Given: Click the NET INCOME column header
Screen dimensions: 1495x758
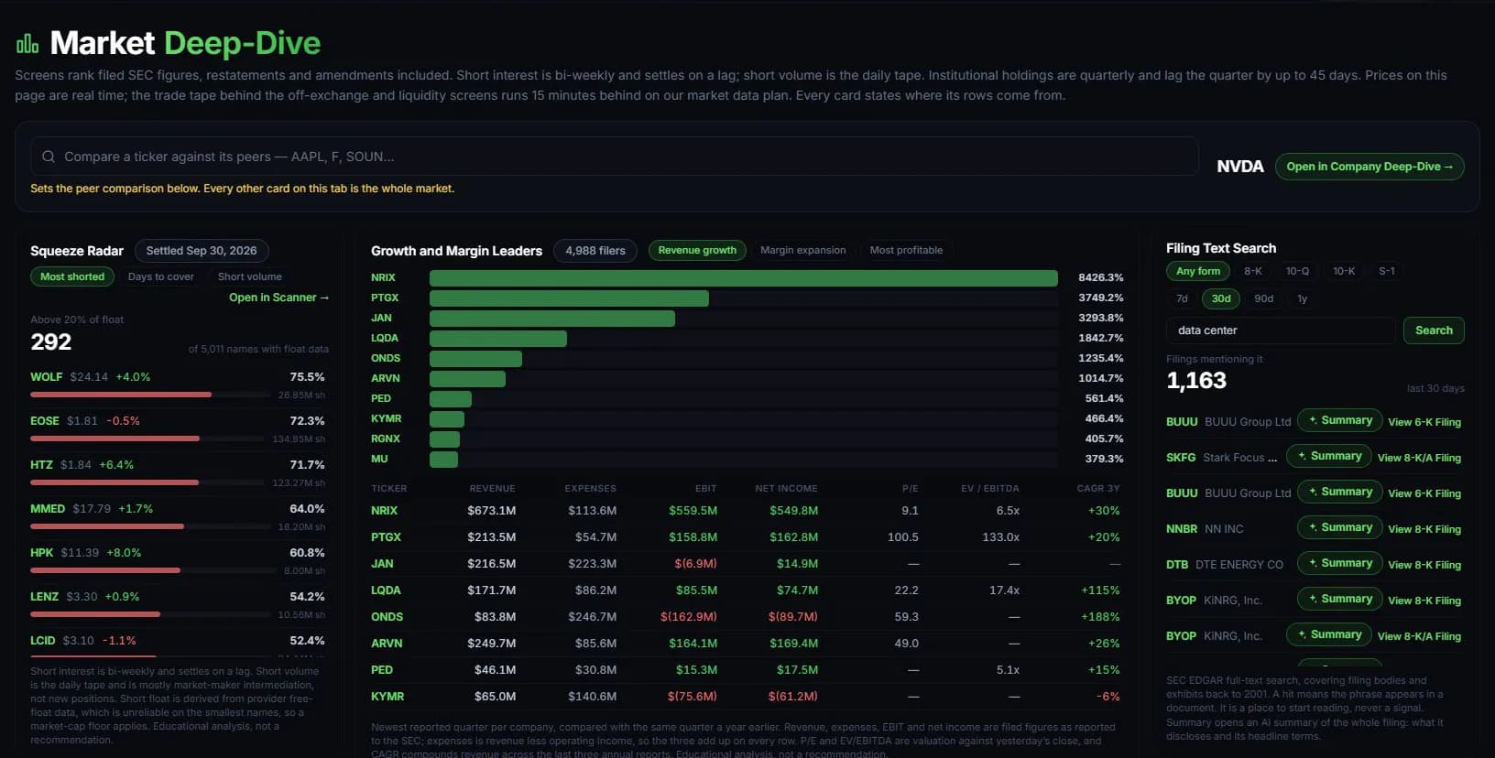Looking at the screenshot, I should [786, 489].
